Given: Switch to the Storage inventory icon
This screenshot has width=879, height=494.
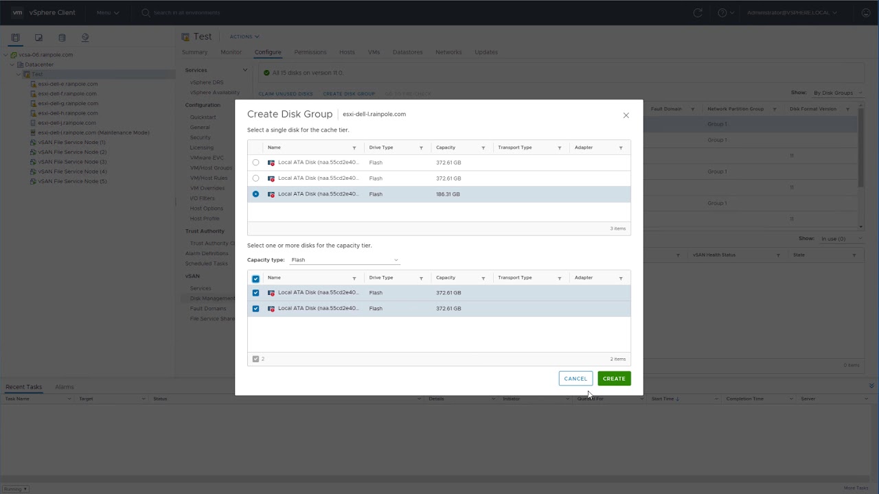Looking at the screenshot, I should point(62,38).
